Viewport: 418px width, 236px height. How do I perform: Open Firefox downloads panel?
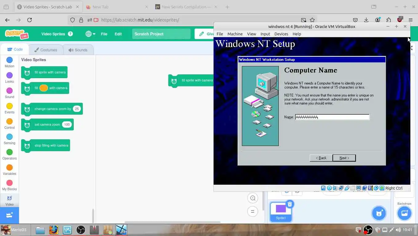366,20
